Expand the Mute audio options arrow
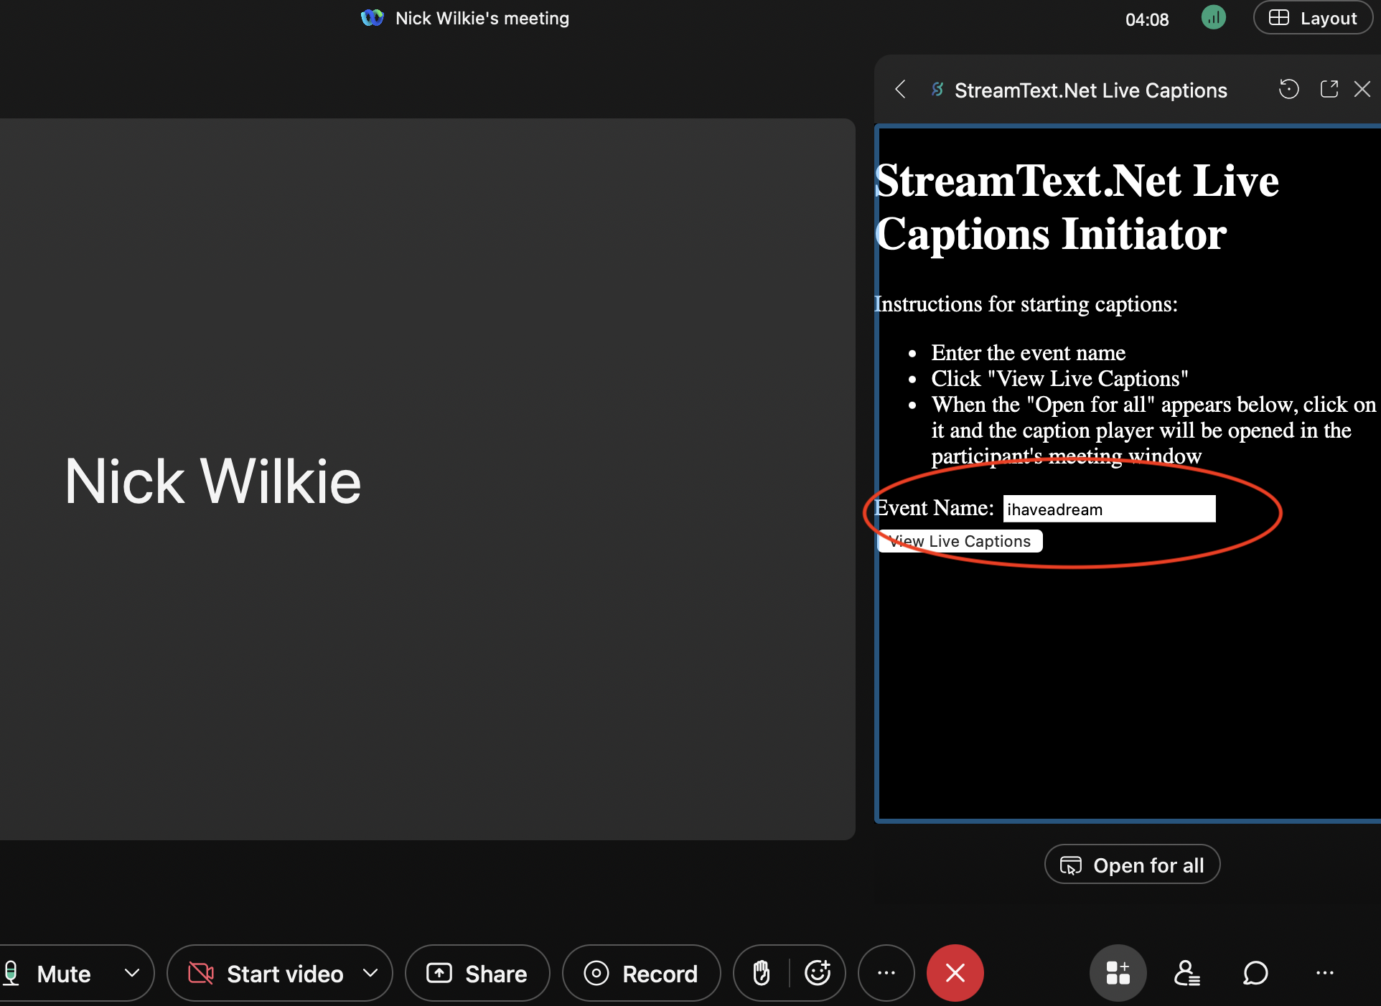1381x1006 pixels. pos(132,974)
